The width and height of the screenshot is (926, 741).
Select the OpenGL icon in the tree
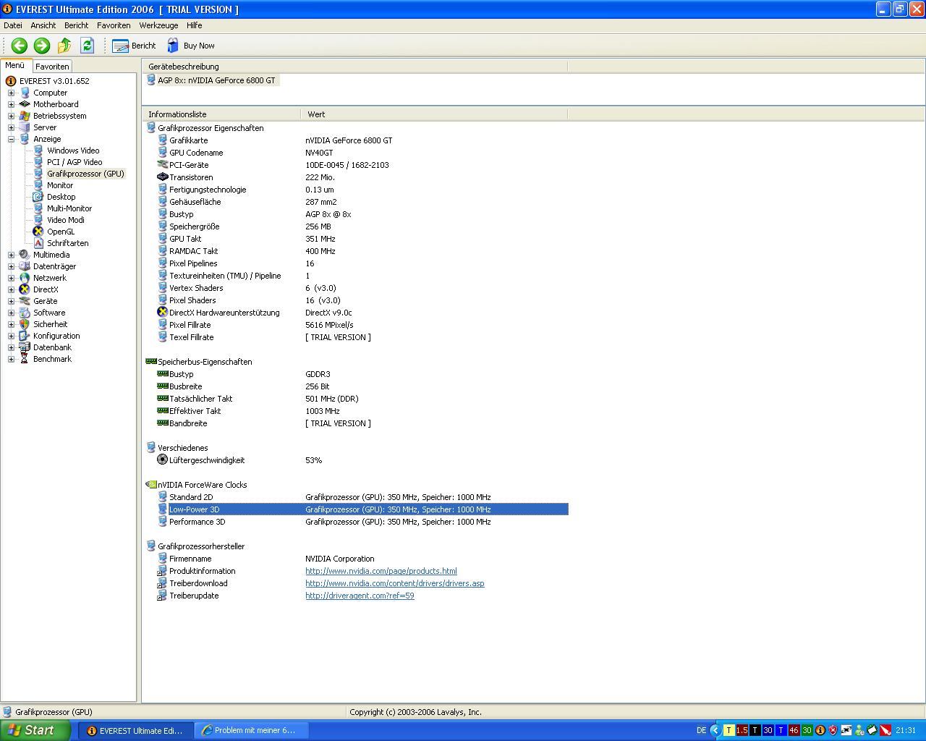click(x=38, y=232)
